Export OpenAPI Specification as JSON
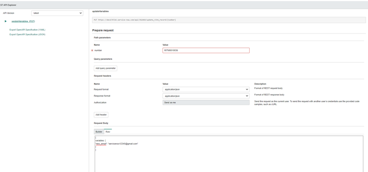The image size is (368, 172). (x=27, y=34)
